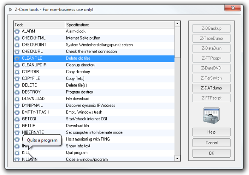Sort by the Specification column header
The width and height of the screenshot is (249, 175).
(x=120, y=25)
